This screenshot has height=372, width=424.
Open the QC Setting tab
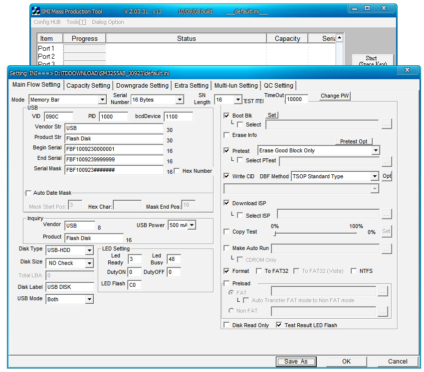click(x=278, y=86)
